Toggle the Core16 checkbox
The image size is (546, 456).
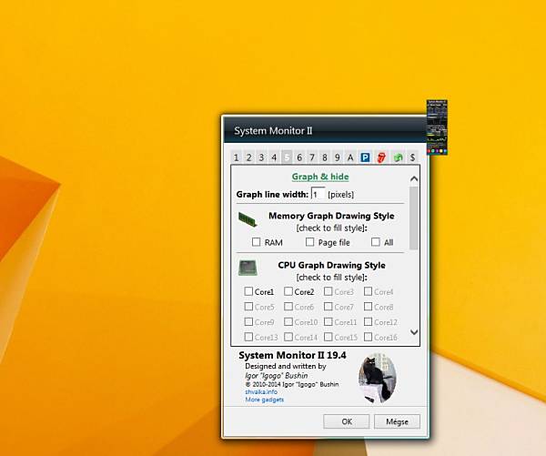coord(368,337)
